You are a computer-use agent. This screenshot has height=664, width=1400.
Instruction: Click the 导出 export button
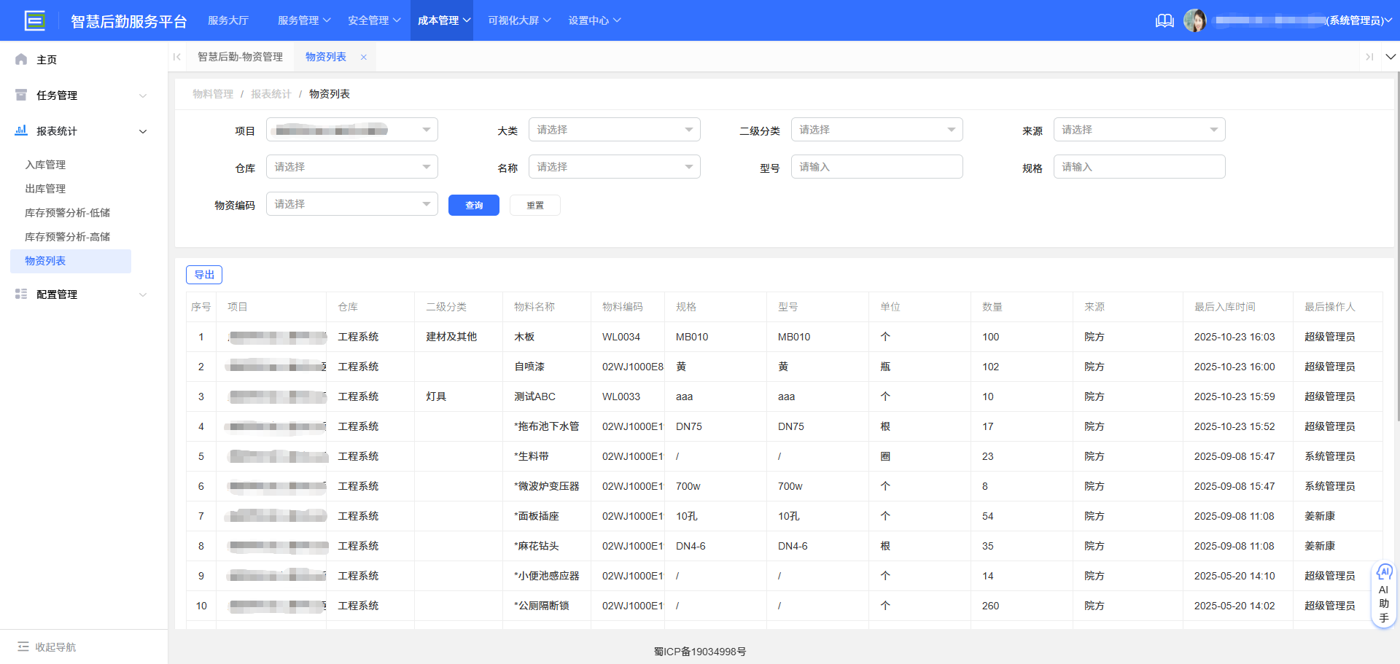tap(203, 274)
